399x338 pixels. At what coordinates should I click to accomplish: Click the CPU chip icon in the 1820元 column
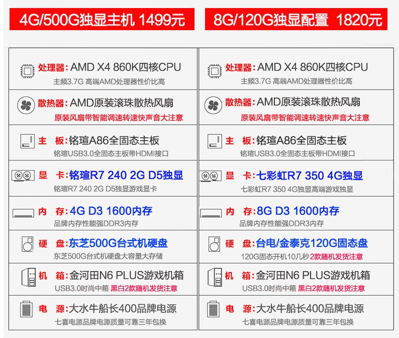point(215,71)
